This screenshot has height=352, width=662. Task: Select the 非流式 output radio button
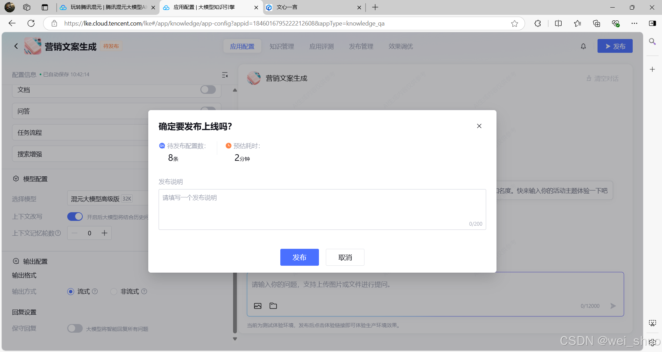point(114,292)
